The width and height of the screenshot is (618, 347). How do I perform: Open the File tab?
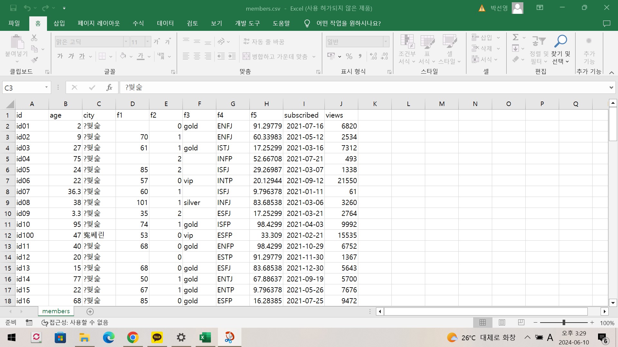[x=14, y=23]
